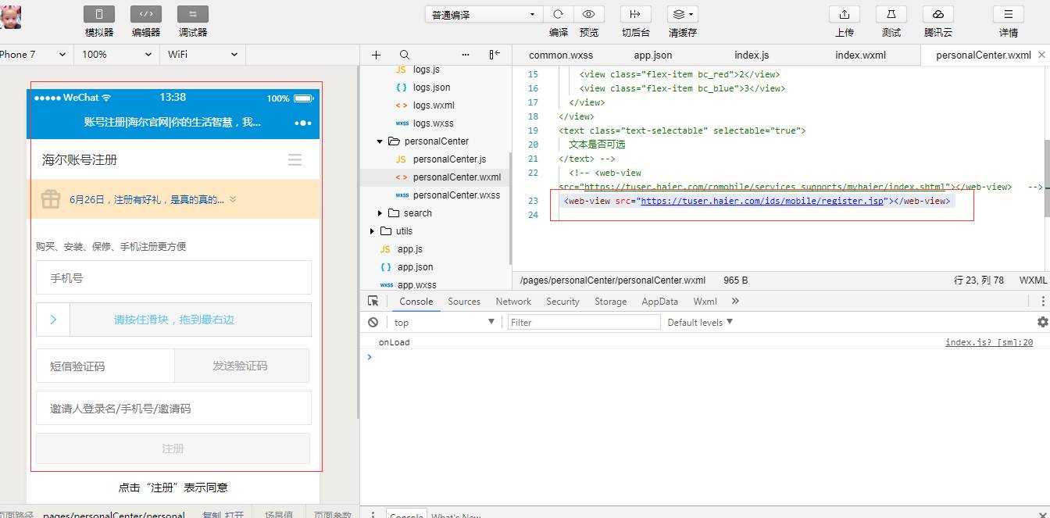The image size is (1050, 518).
Task: Switch to the Wxml devtools tab
Action: click(x=705, y=302)
